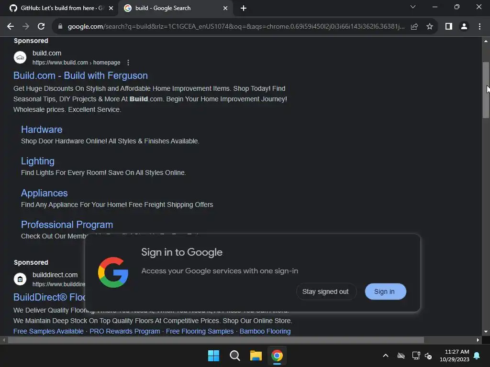Open Chrome profile menu
The height and width of the screenshot is (367, 490).
click(464, 27)
